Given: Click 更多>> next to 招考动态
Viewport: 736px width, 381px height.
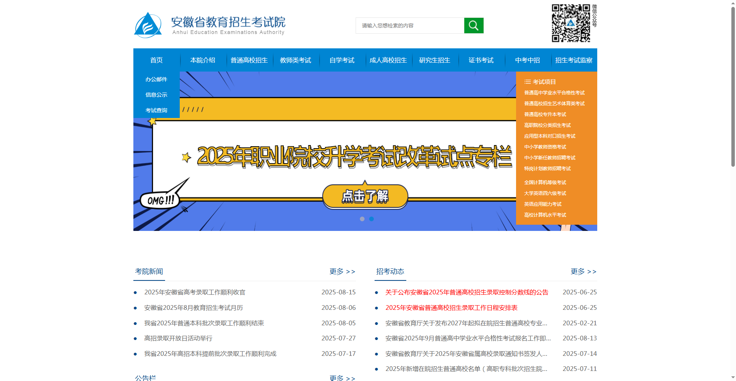Looking at the screenshot, I should (583, 272).
